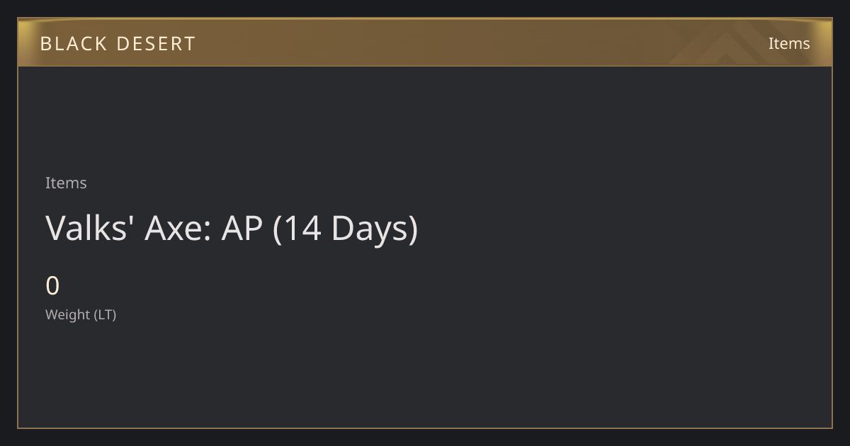Click the (14 Days) part of the title
Image resolution: width=850 pixels, height=446 pixels.
point(346,229)
